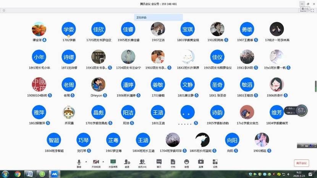Mute the microphone in the meeting toolbar
The image size is (317, 178).
(x=79, y=162)
